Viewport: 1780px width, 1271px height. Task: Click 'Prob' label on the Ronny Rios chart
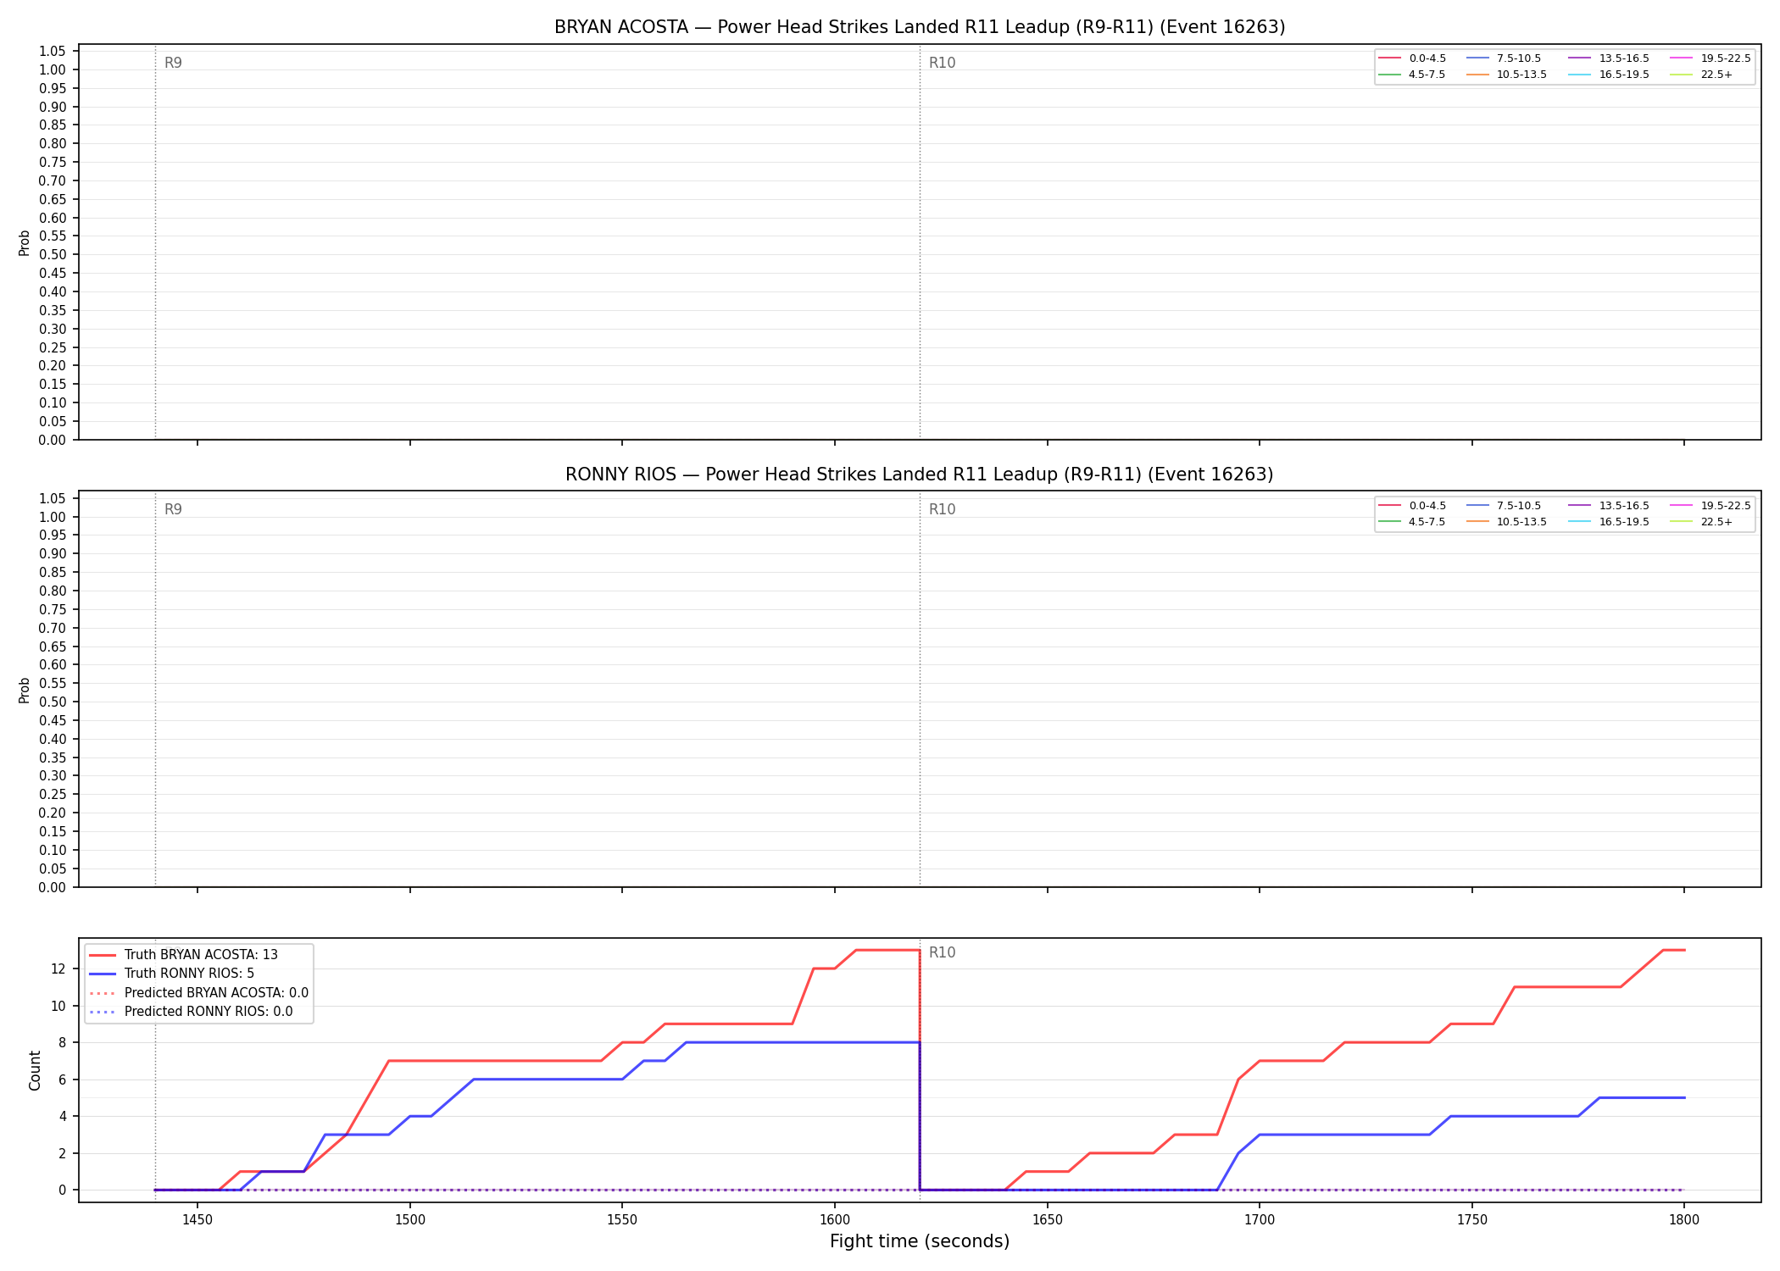point(25,691)
